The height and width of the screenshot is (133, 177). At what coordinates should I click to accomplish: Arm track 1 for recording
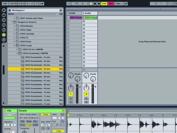coord(71,102)
